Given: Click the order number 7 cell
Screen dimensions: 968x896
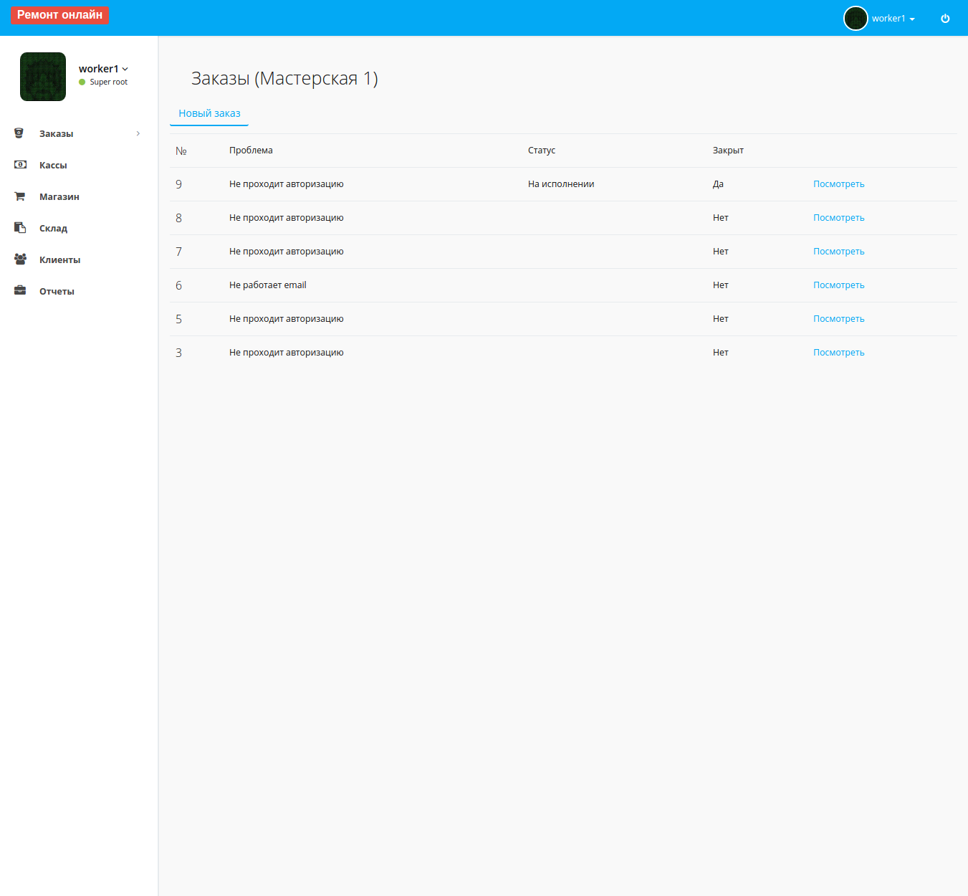Looking at the screenshot, I should [x=179, y=252].
